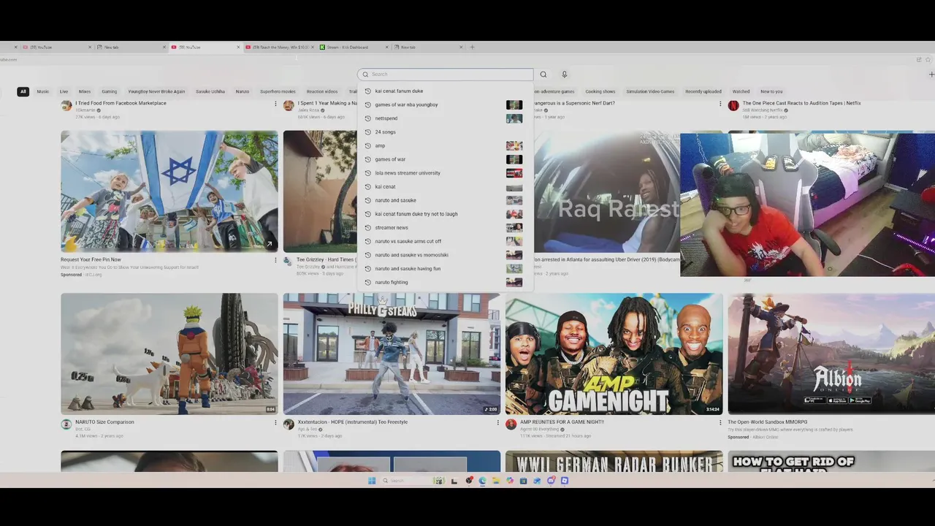Open a new browser tab with plus
The height and width of the screenshot is (526, 935).
pyautogui.click(x=472, y=47)
